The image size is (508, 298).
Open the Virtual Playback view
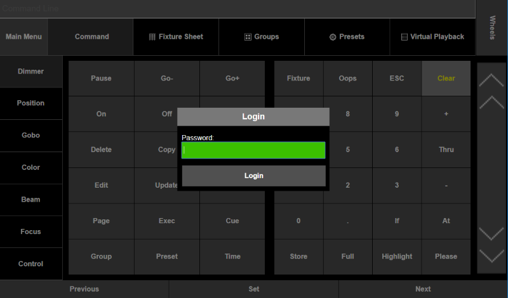point(432,37)
